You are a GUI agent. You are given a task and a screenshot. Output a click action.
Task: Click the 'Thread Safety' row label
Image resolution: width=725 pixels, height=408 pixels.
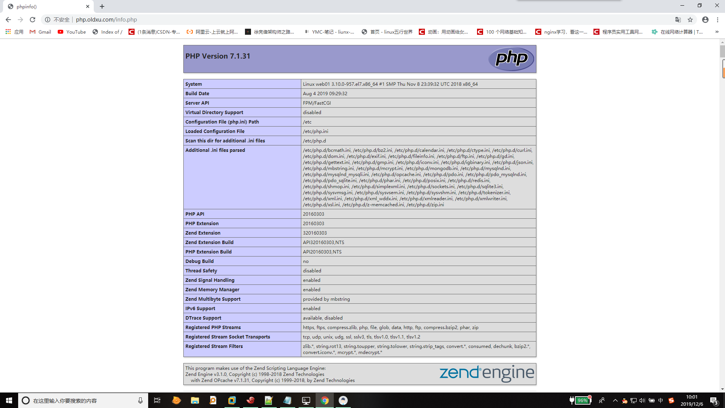(x=201, y=270)
